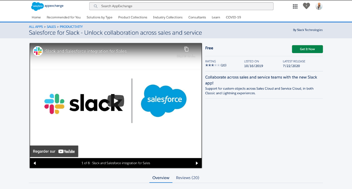Follow the ALL APPS breadcrumb link
The height and width of the screenshot is (189, 352).
36,27
